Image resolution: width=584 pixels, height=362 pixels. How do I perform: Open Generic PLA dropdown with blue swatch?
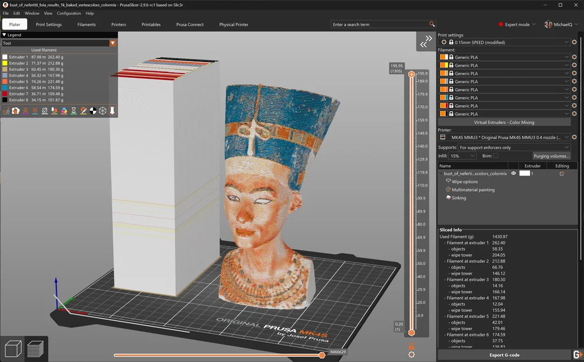(x=504, y=98)
